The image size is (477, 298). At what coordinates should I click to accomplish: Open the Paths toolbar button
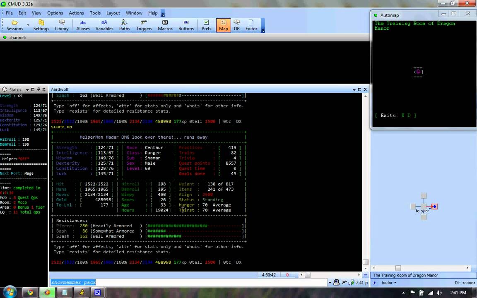pyautogui.click(x=124, y=25)
